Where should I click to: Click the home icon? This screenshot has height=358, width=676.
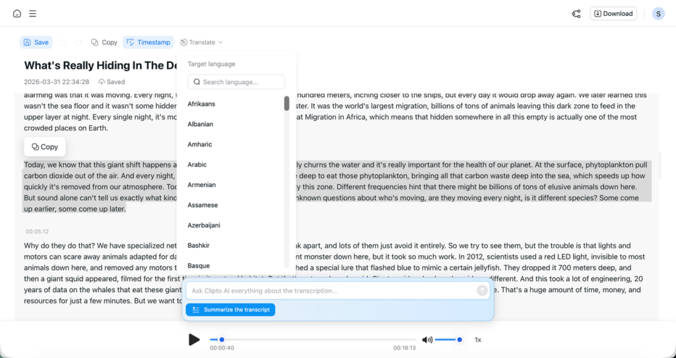(x=17, y=14)
